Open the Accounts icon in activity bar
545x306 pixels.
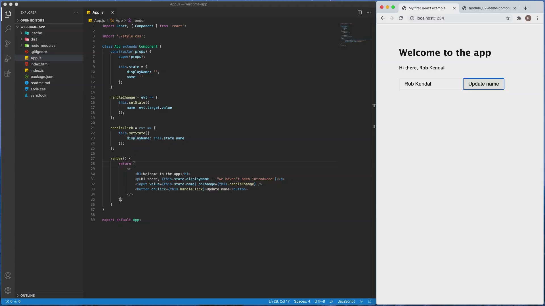point(8,276)
